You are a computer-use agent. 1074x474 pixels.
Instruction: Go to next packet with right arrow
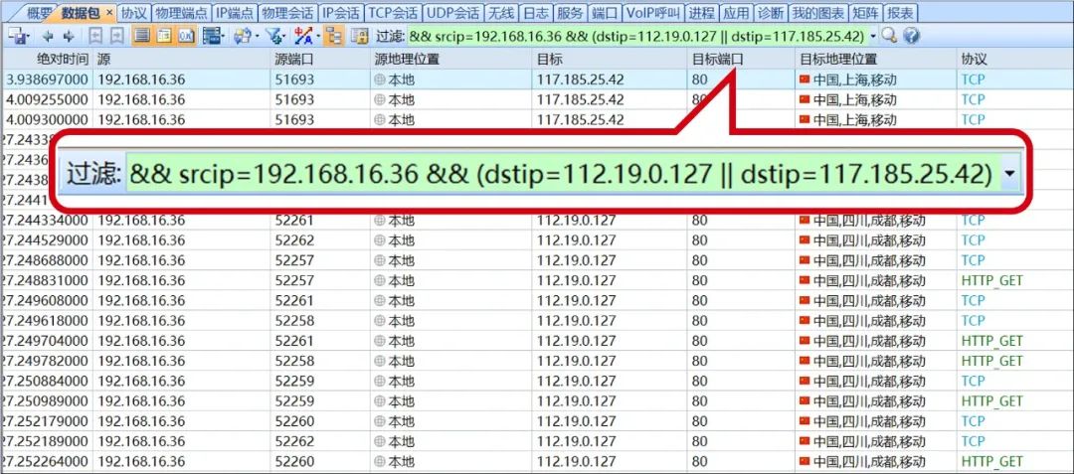[68, 36]
